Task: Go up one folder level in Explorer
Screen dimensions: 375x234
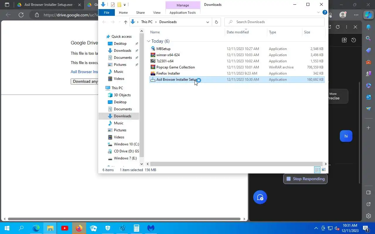Action: (x=126, y=22)
